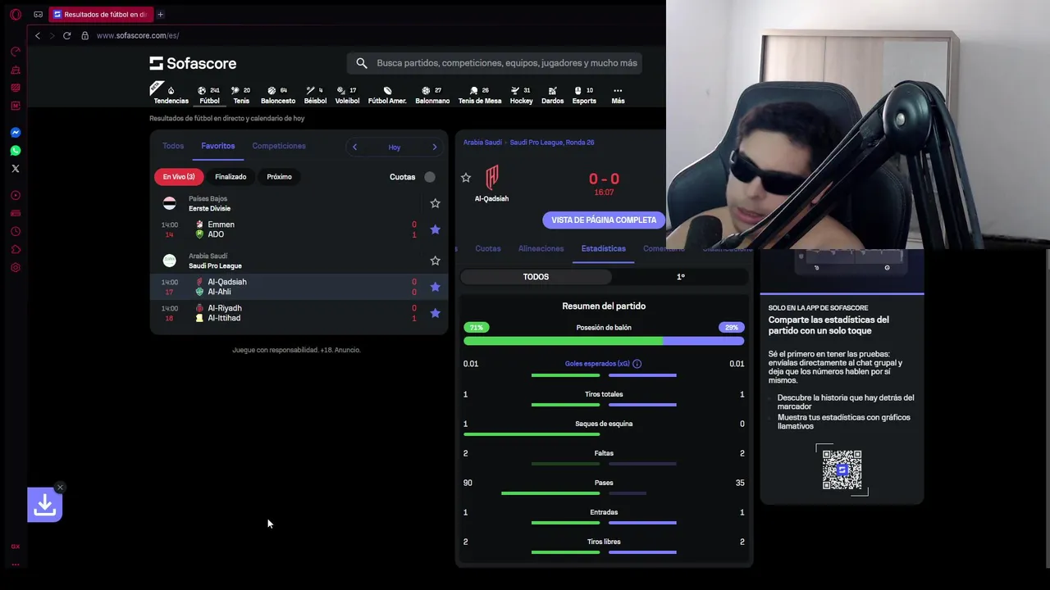Toggle favorite star for Eerste Divisie
The width and height of the screenshot is (1050, 590).
[436, 203]
